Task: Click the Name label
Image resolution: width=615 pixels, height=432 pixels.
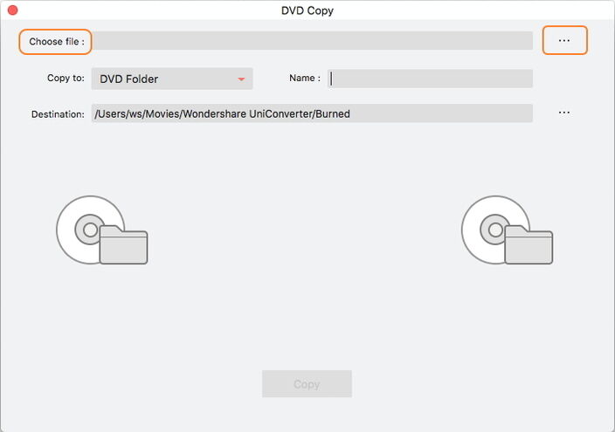Action: [x=304, y=79]
